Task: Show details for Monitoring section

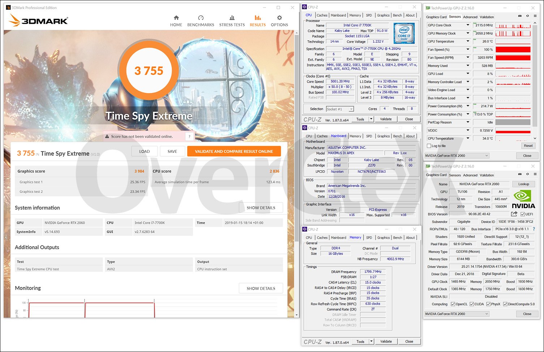Action: (261, 289)
